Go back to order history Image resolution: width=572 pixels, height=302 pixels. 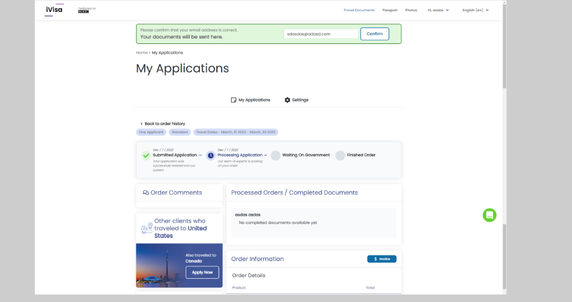[165, 124]
